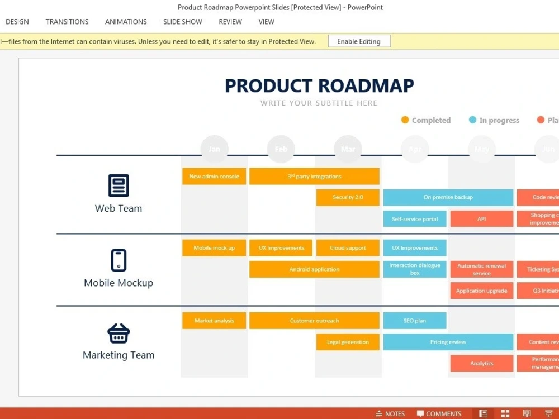Click the Completed legend label

tap(431, 121)
